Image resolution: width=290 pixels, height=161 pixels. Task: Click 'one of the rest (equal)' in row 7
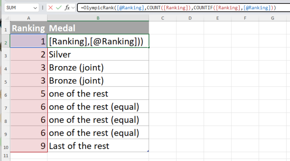pos(98,106)
